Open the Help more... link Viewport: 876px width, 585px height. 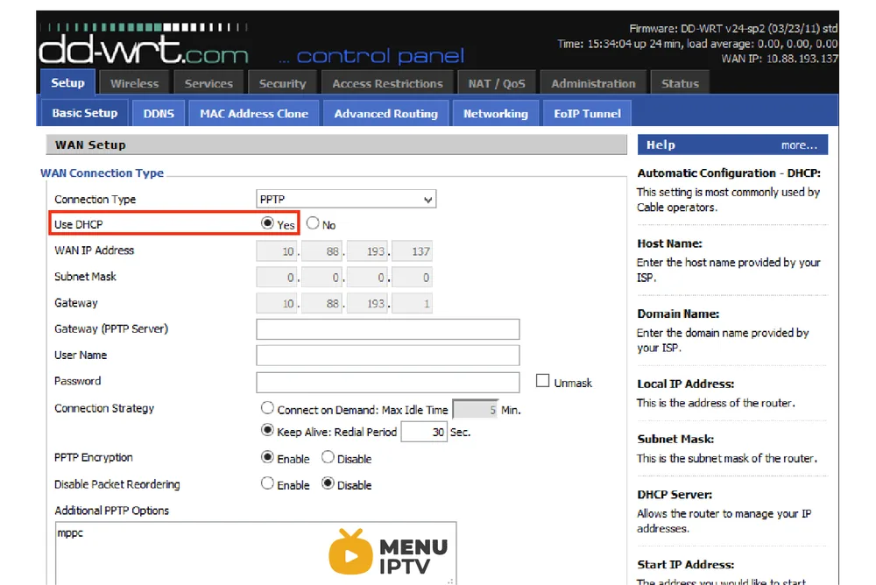click(x=799, y=145)
